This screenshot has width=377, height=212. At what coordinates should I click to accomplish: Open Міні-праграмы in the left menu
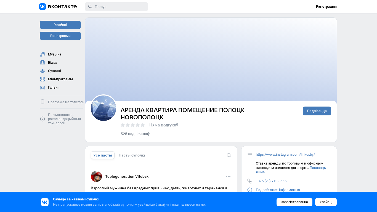pos(61,79)
